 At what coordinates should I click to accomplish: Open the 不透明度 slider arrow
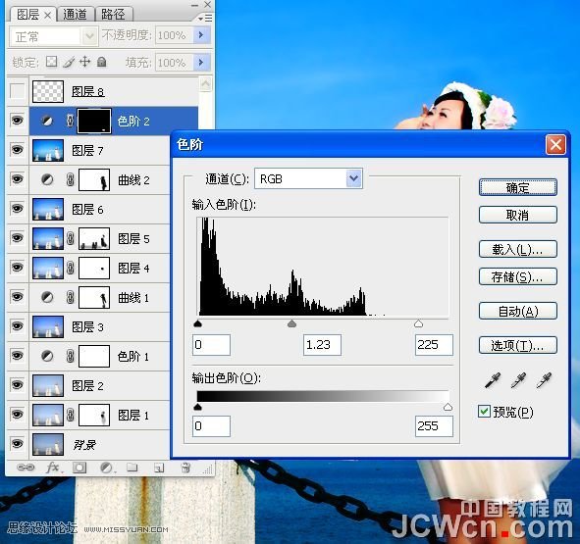coord(201,35)
